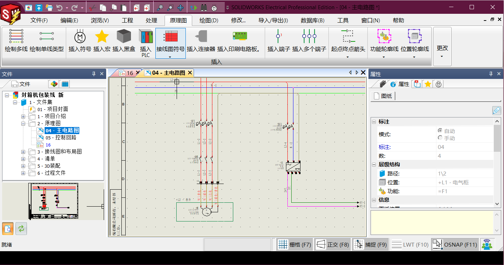Click the undo arrow in title bar

59,7
